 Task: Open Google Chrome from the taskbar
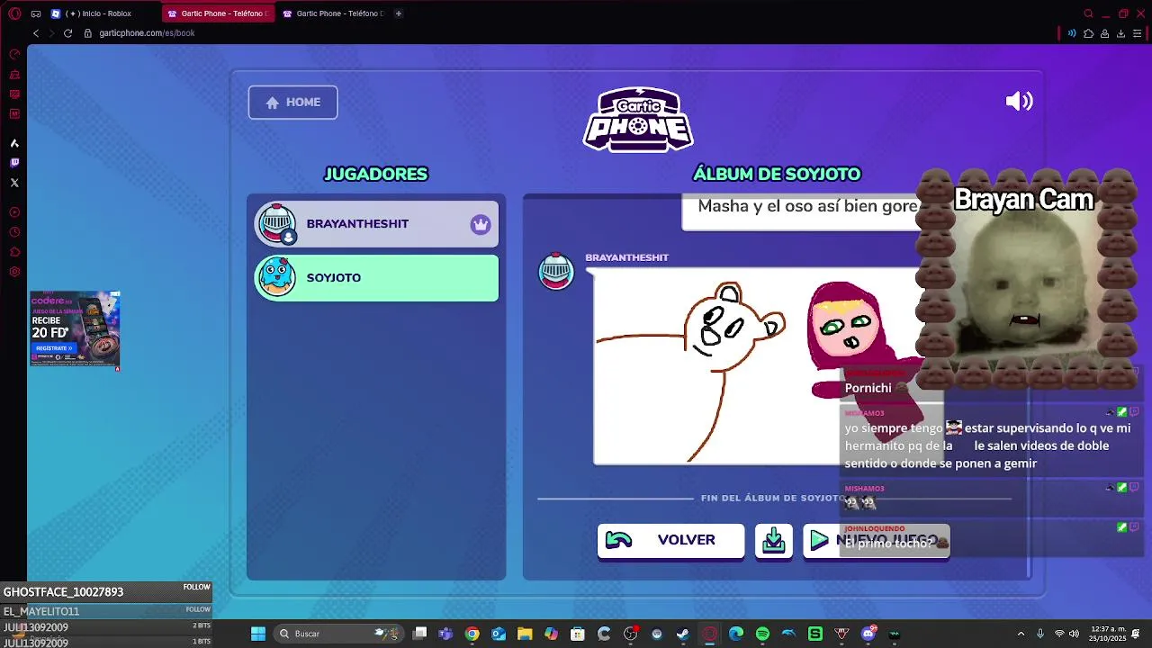[472, 634]
